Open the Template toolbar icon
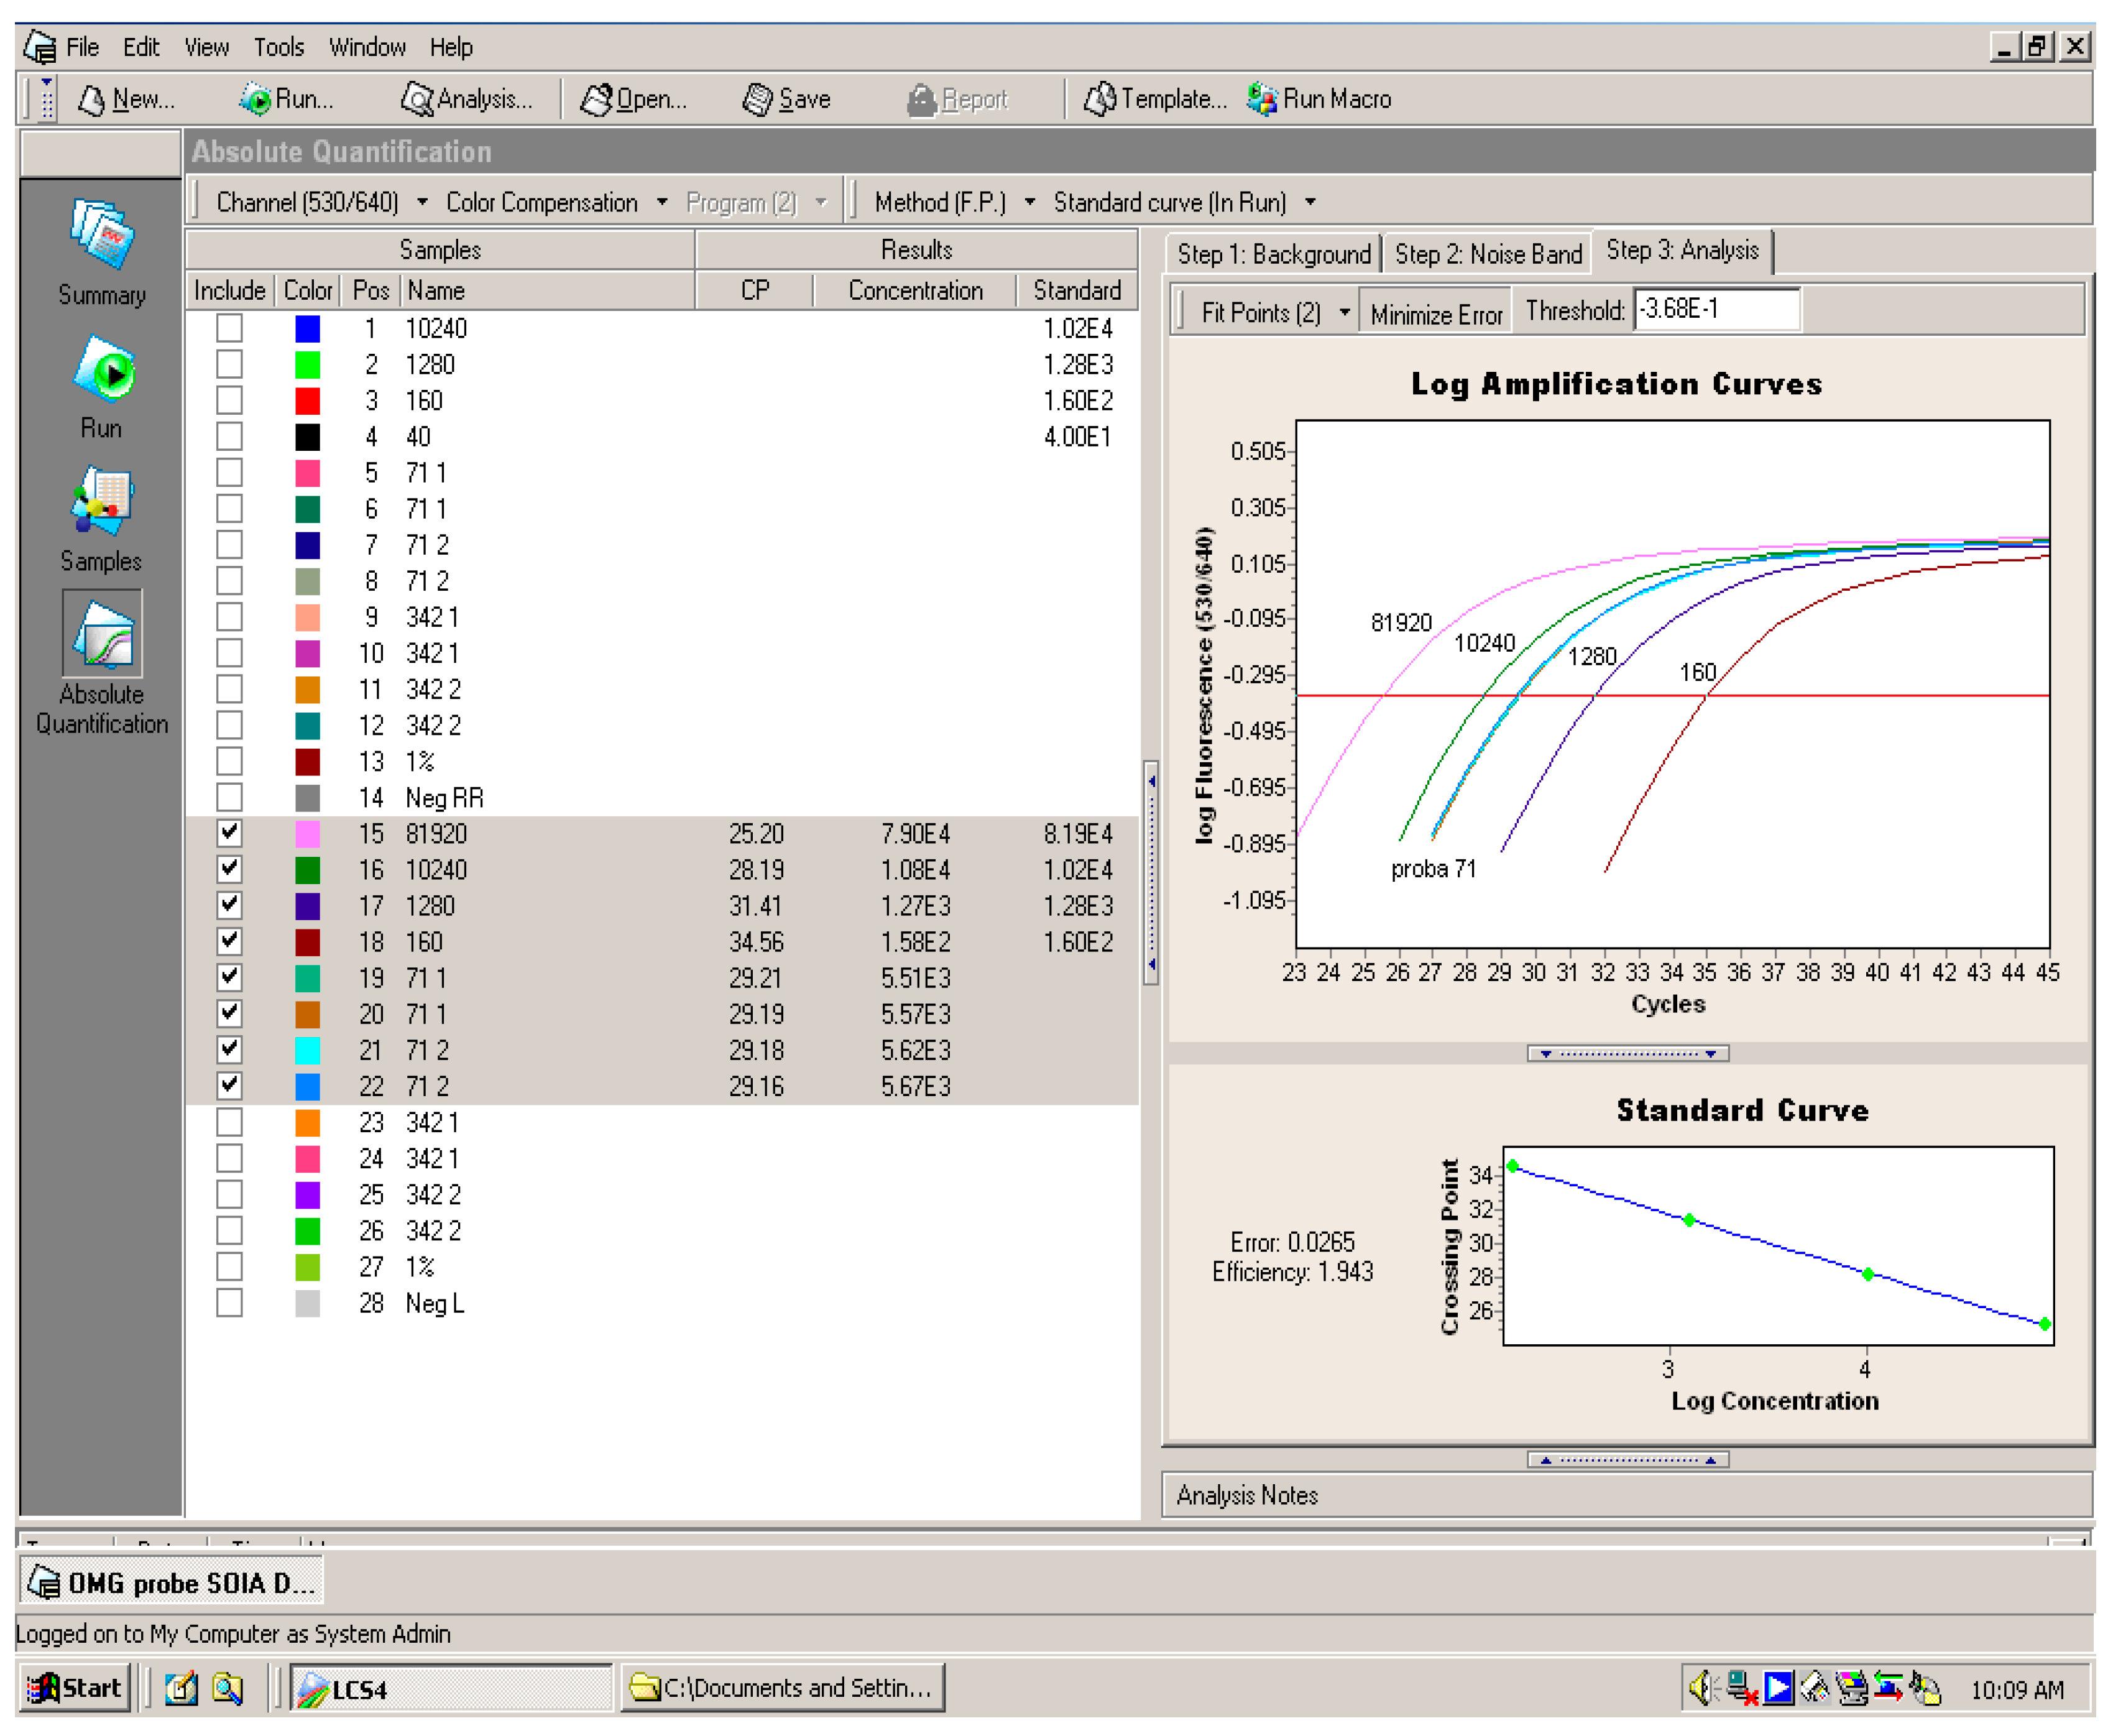This screenshot has width=2113, height=1736. 1100,99
